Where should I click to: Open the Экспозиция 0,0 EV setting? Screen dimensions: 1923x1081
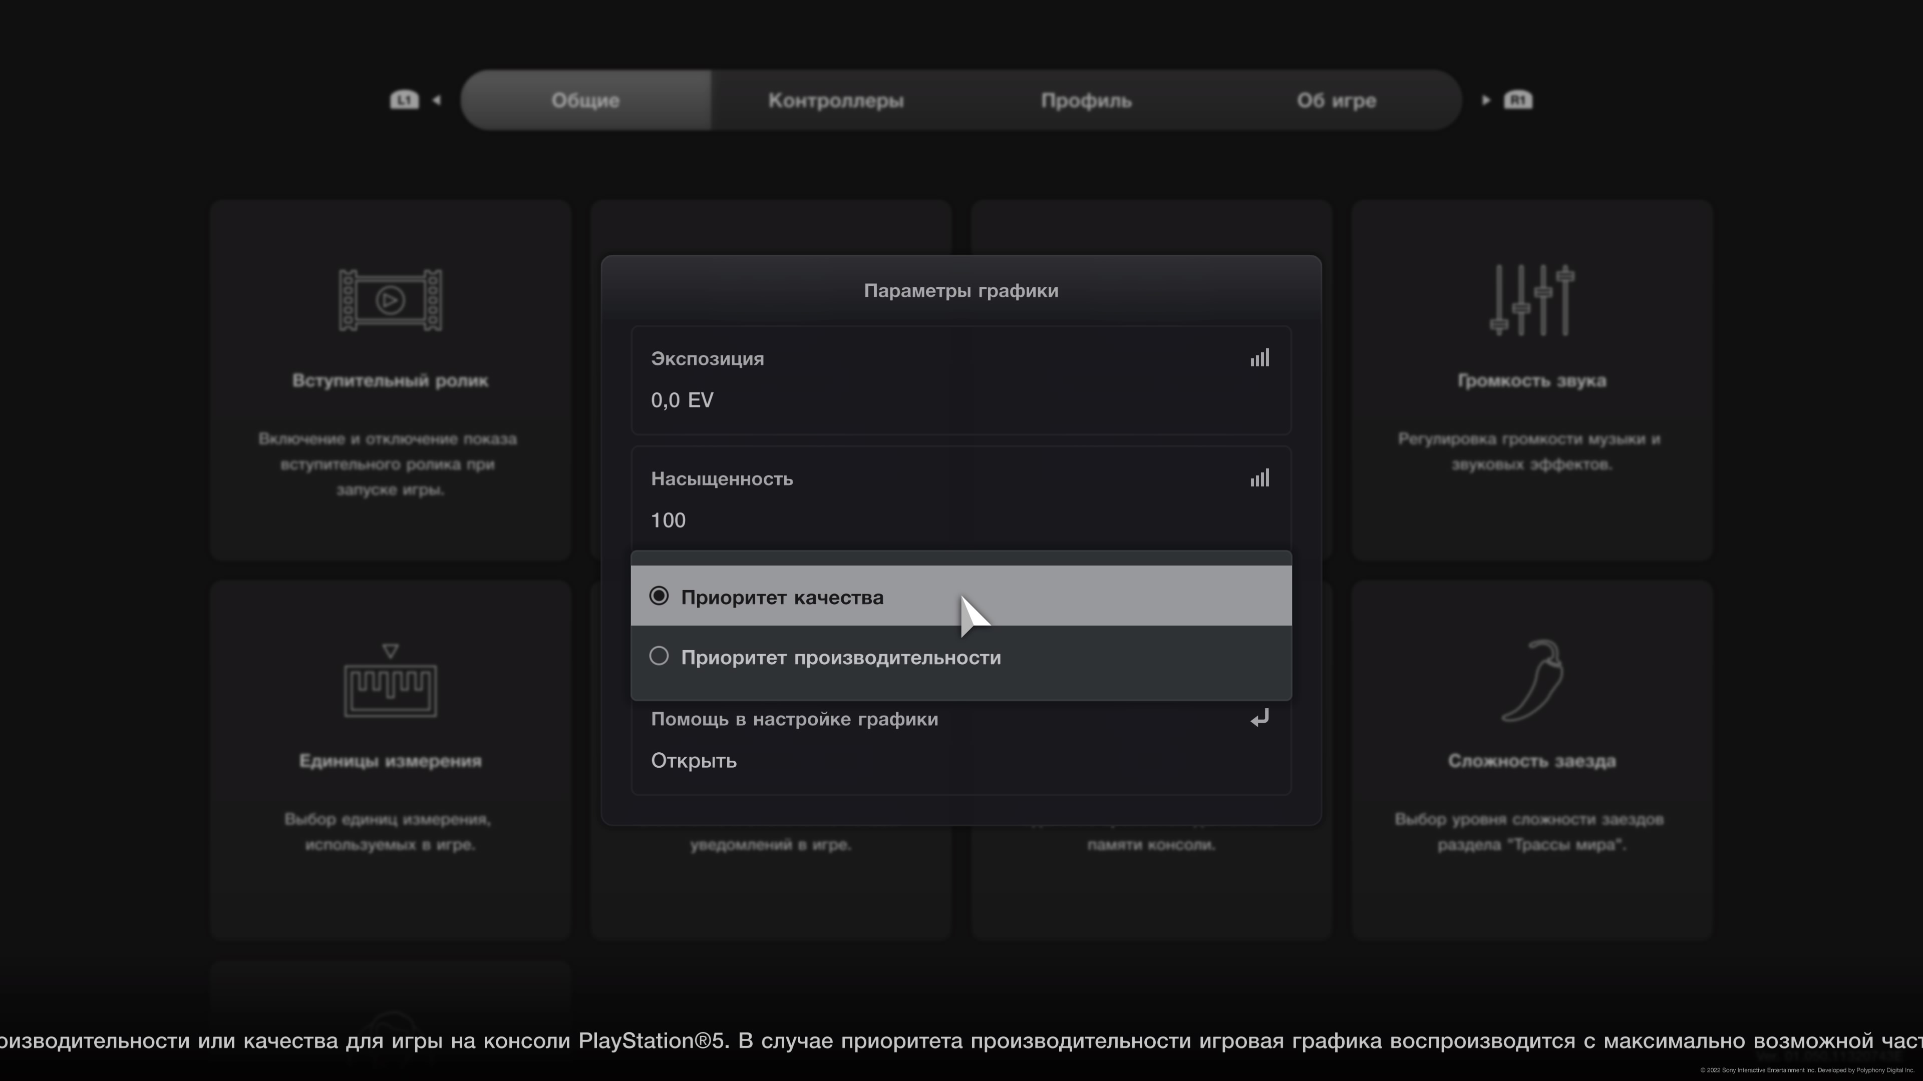pos(961,380)
